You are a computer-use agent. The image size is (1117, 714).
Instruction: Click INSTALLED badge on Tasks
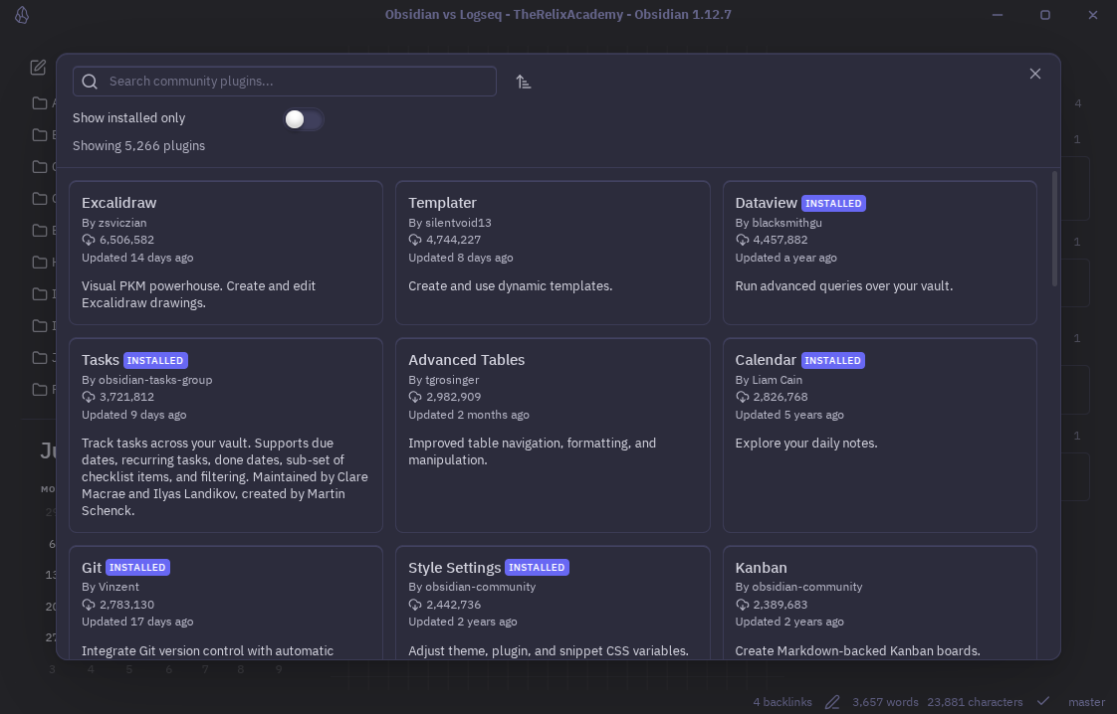click(x=155, y=361)
